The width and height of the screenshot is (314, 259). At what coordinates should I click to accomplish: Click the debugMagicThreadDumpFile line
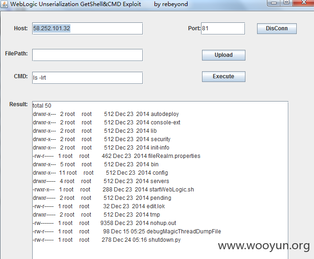[x=127, y=232]
